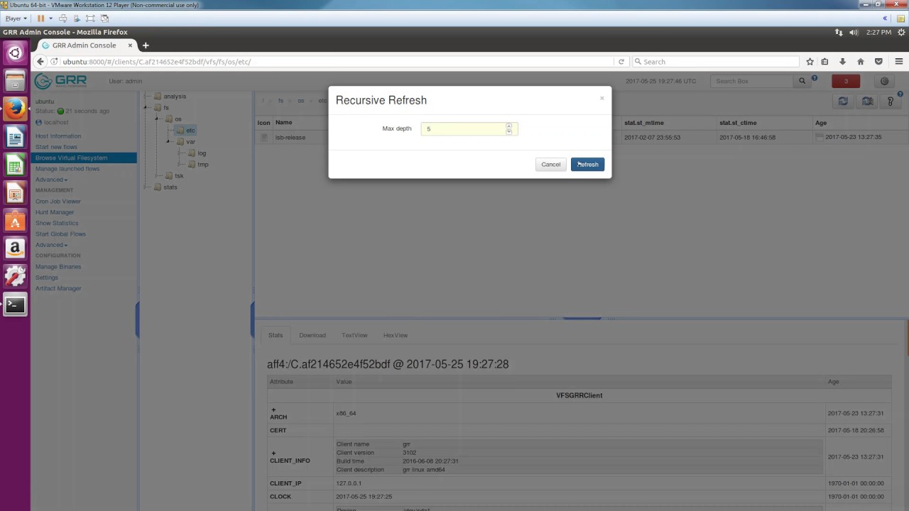Launch LibreOffice Calc from dock
Viewport: 909px width, 511px height.
click(15, 165)
